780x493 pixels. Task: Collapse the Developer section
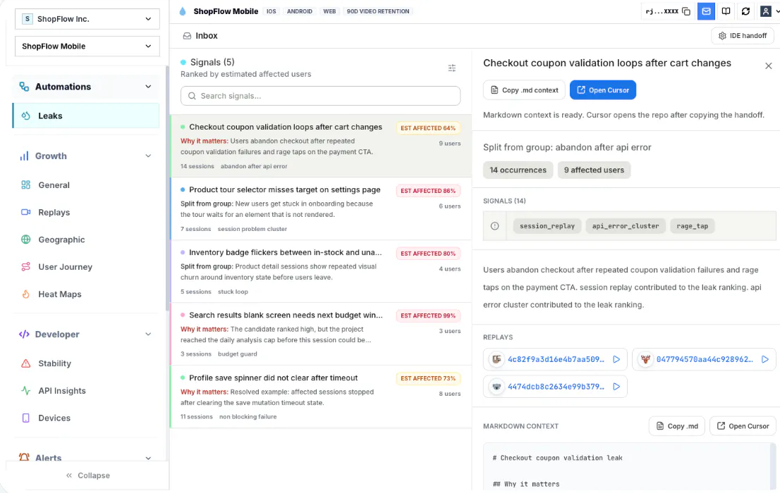148,335
